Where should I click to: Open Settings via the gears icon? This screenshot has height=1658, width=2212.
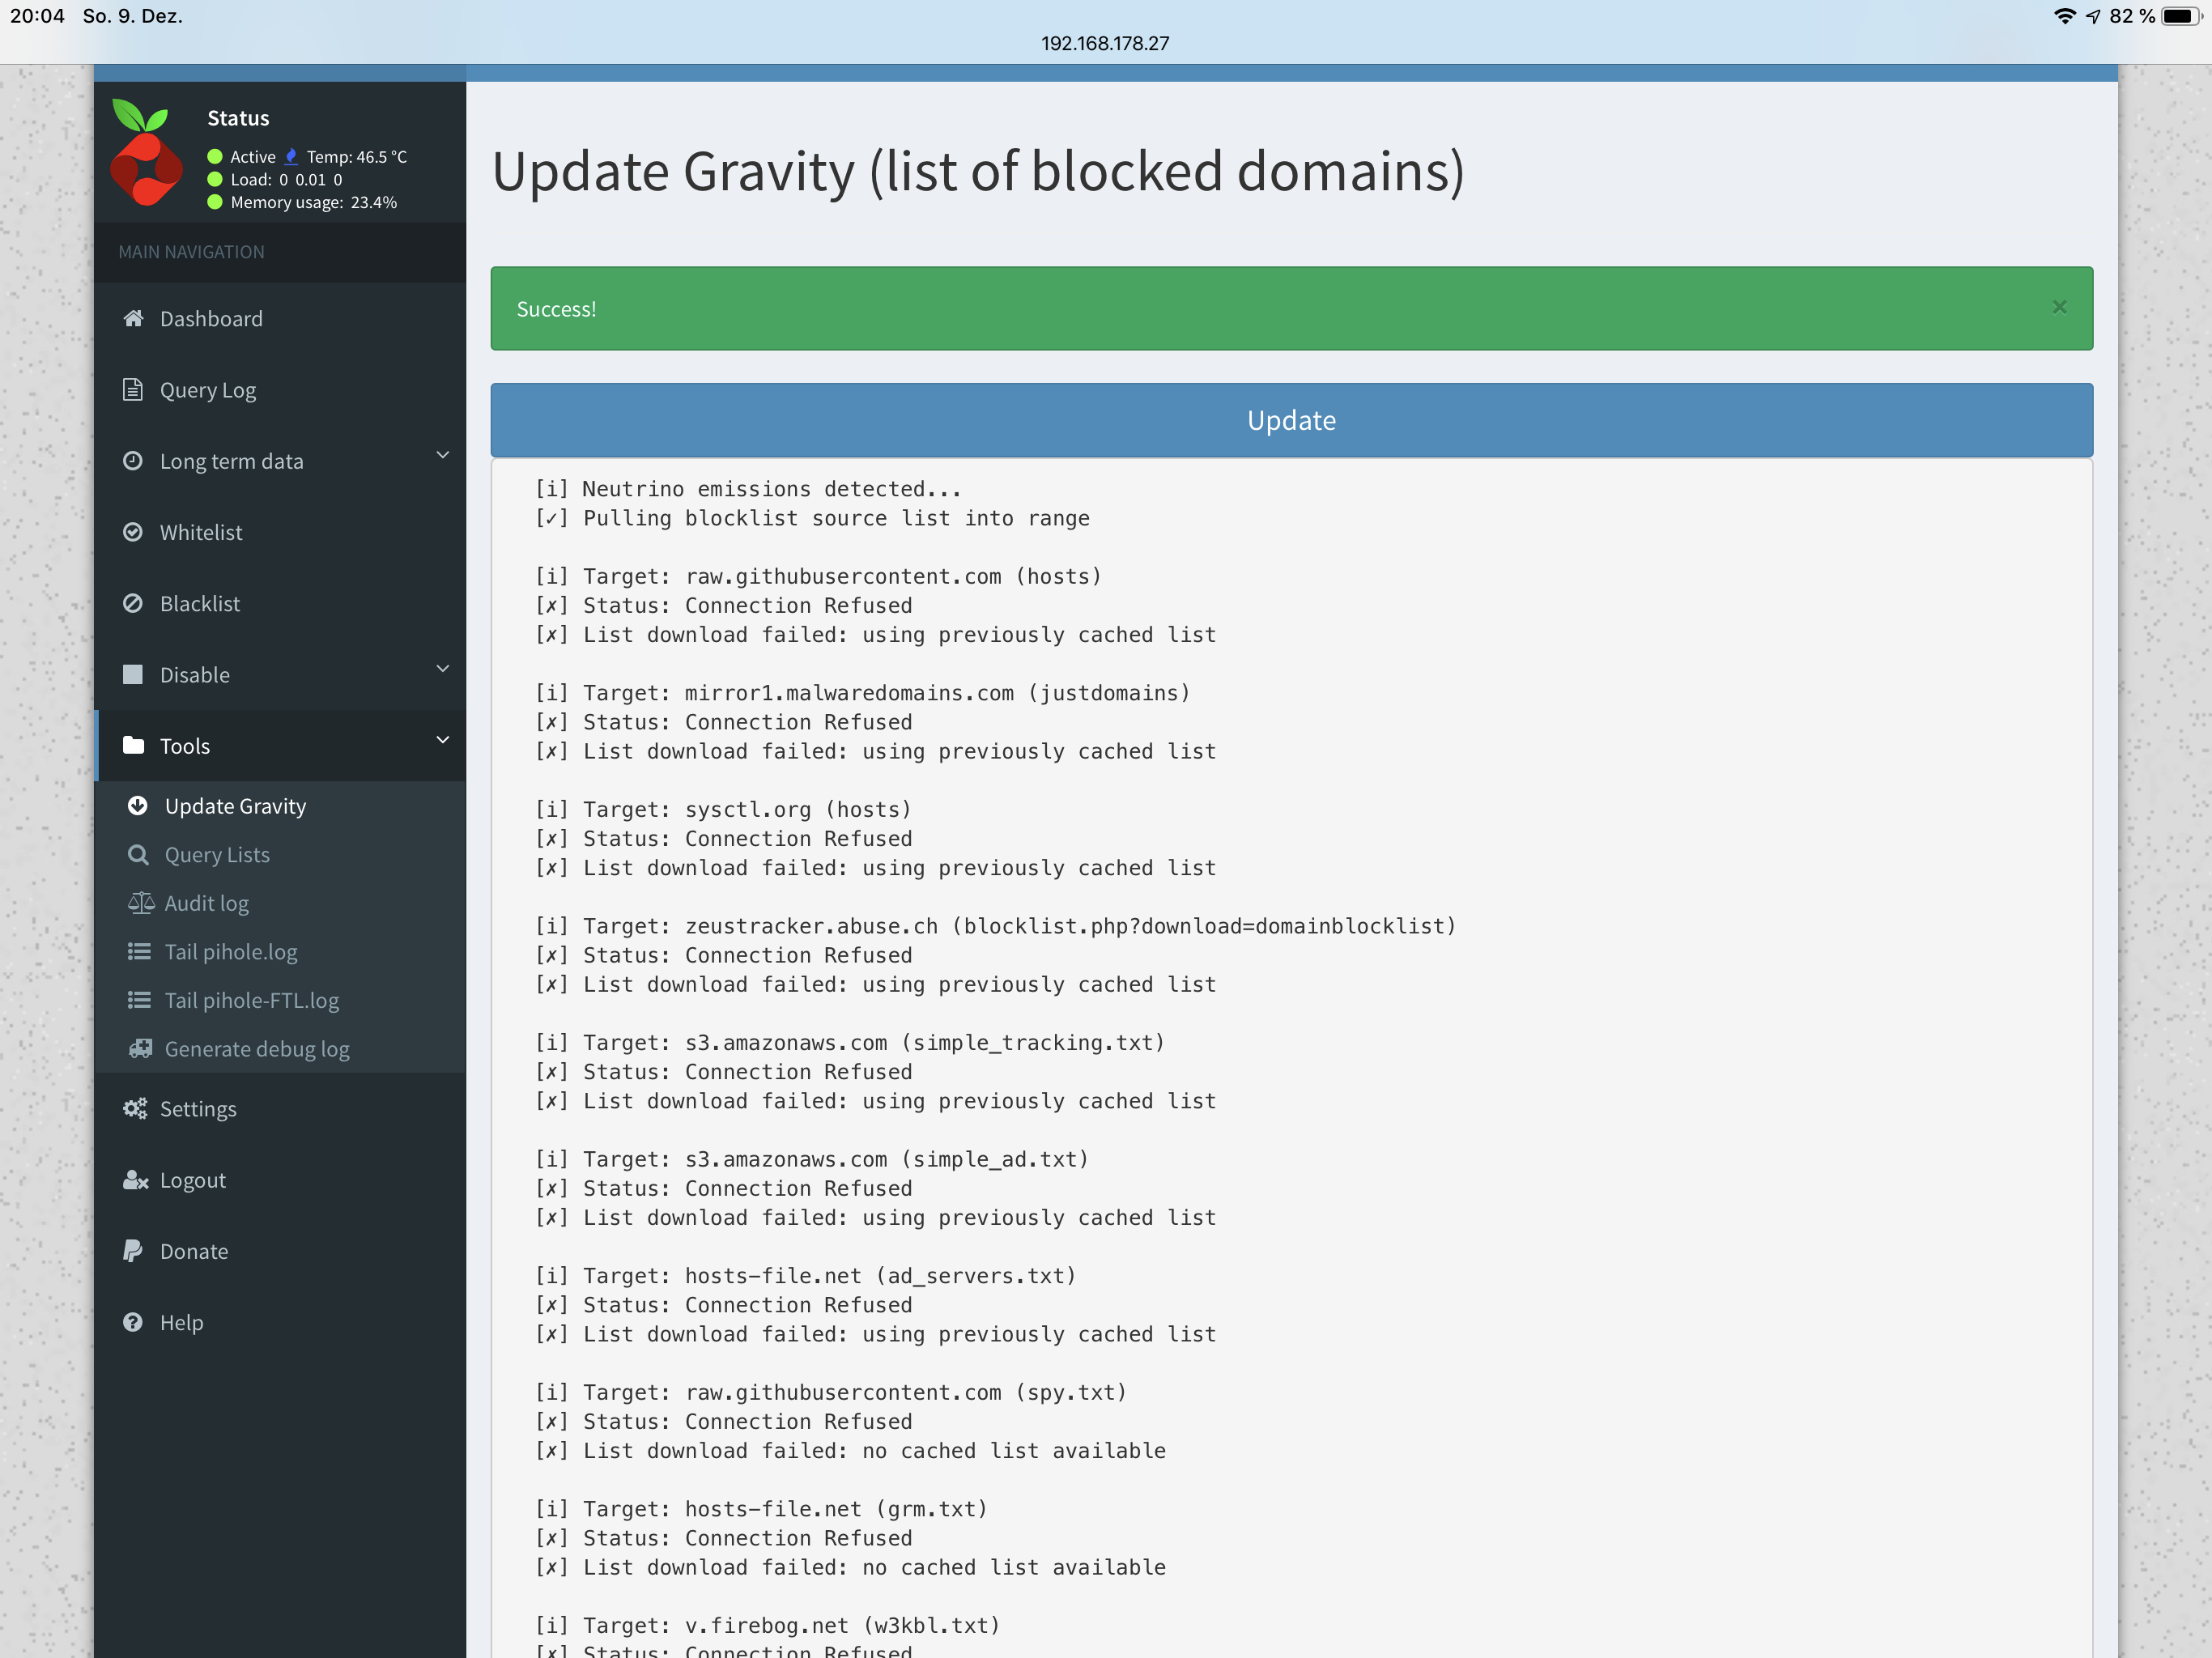[x=135, y=1108]
